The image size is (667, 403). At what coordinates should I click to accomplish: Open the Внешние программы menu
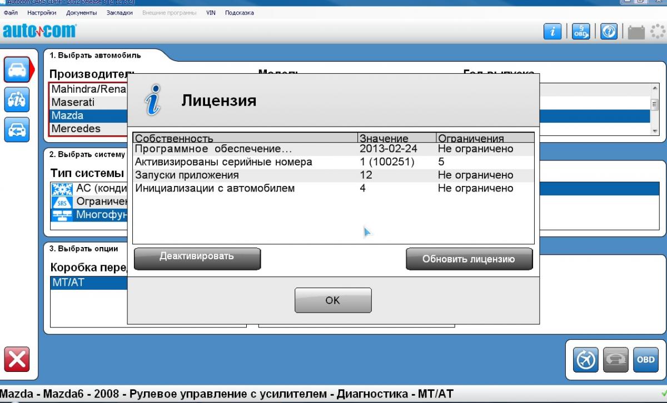pos(169,13)
